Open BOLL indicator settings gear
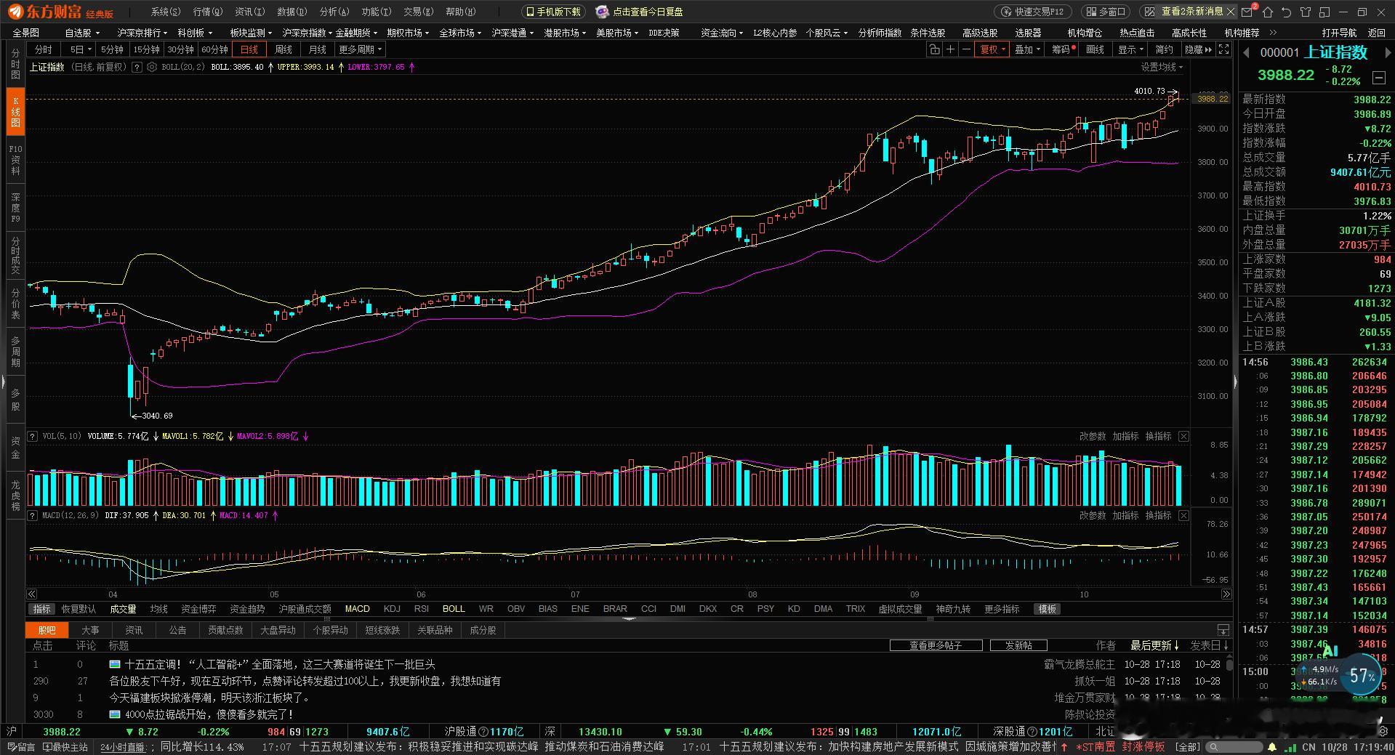Viewport: 1395px width, 755px height. pos(152,67)
